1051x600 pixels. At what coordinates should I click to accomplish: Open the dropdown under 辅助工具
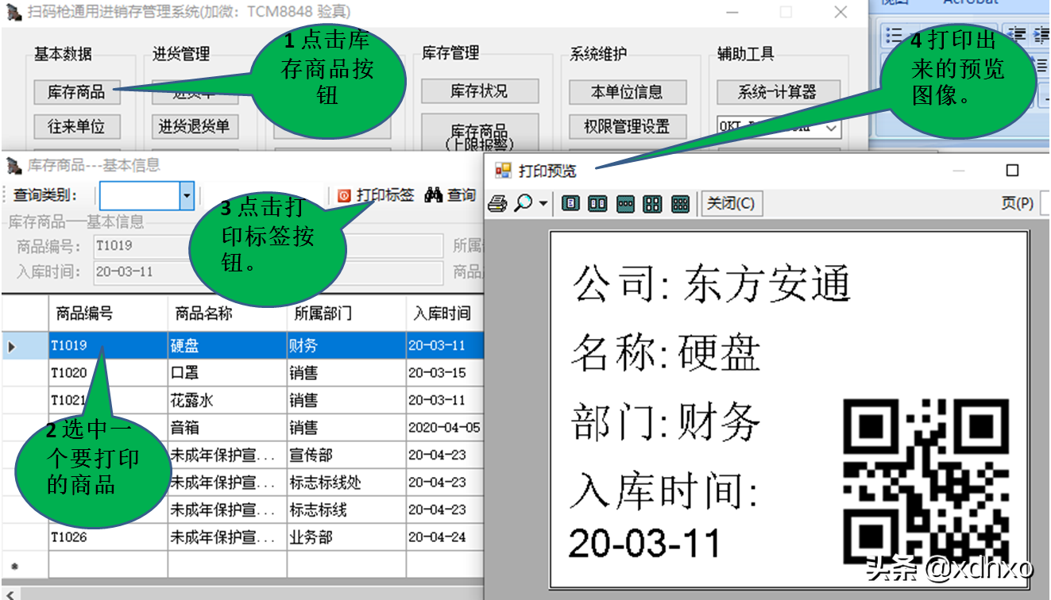click(x=831, y=128)
